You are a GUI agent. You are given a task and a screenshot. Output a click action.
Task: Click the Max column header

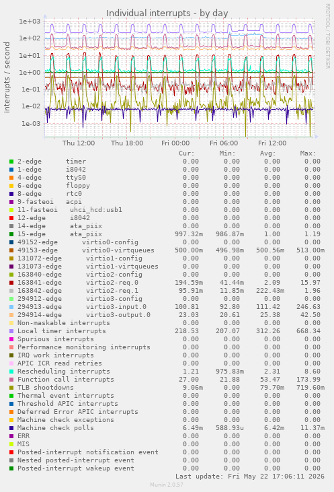(308, 153)
